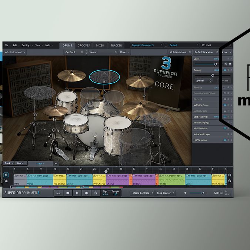Viewport: 250px width, 250px height.
Task: Zoom out on the song track timeline
Action: point(230,181)
